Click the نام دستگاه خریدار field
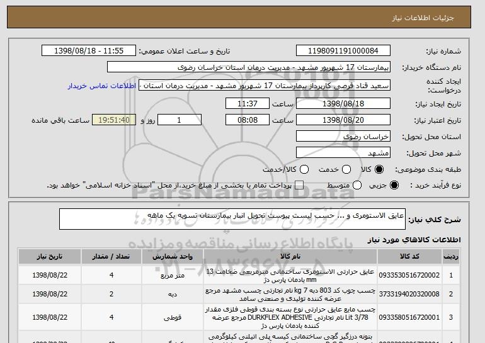 point(249,67)
